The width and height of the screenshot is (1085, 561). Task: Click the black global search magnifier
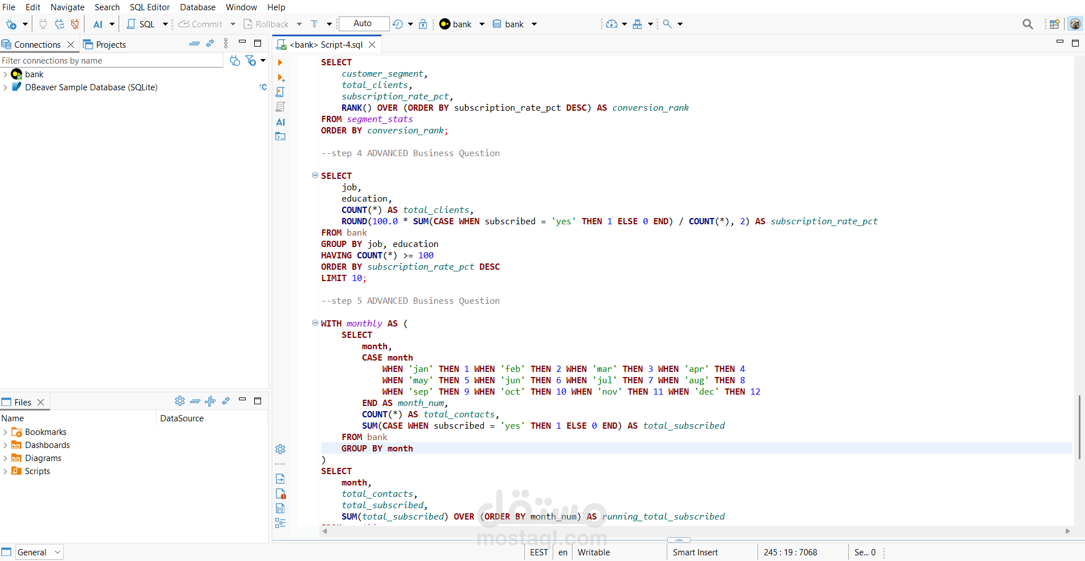[x=1028, y=24]
